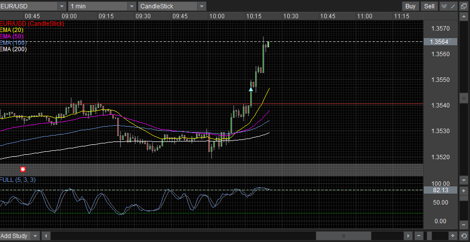
Task: Click the 09:30 time axis label
Action: [x=143, y=16]
